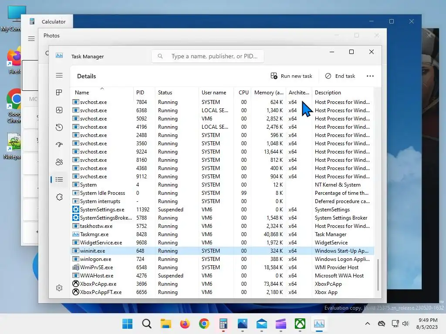The height and width of the screenshot is (334, 446).
Task: Click the Task Manager app icon in title bar
Action: pos(59,55)
